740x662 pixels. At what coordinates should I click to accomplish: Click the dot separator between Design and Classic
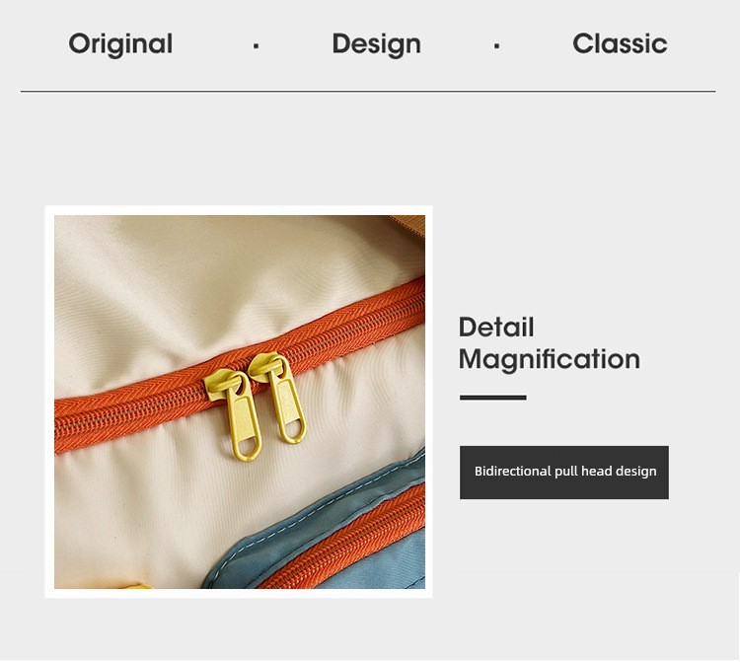pos(496,45)
